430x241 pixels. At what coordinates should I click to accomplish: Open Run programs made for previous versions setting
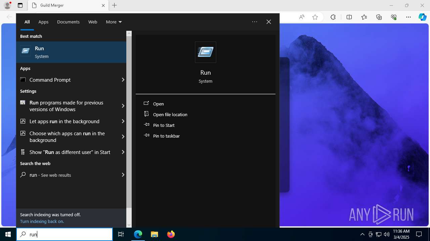pos(68,106)
